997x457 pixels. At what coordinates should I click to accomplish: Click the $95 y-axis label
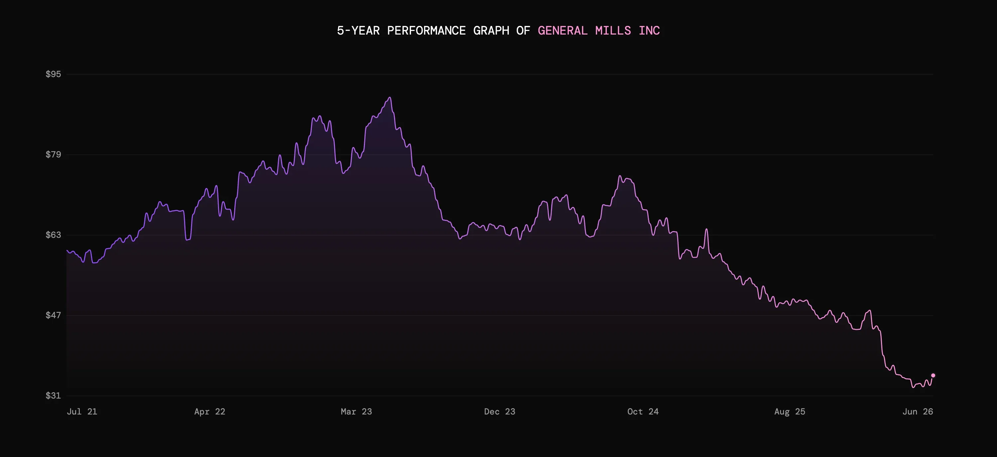coord(54,74)
